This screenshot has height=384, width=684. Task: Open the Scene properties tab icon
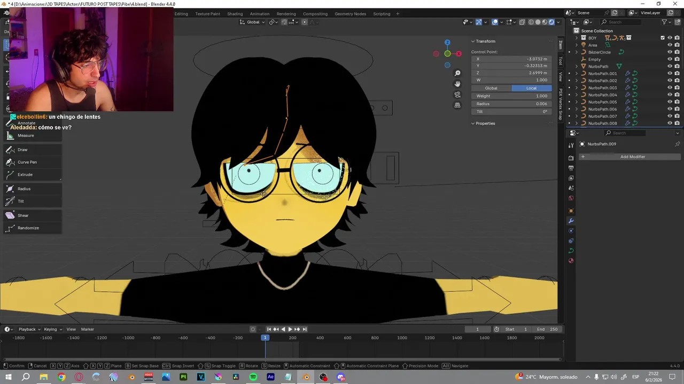pyautogui.click(x=571, y=188)
